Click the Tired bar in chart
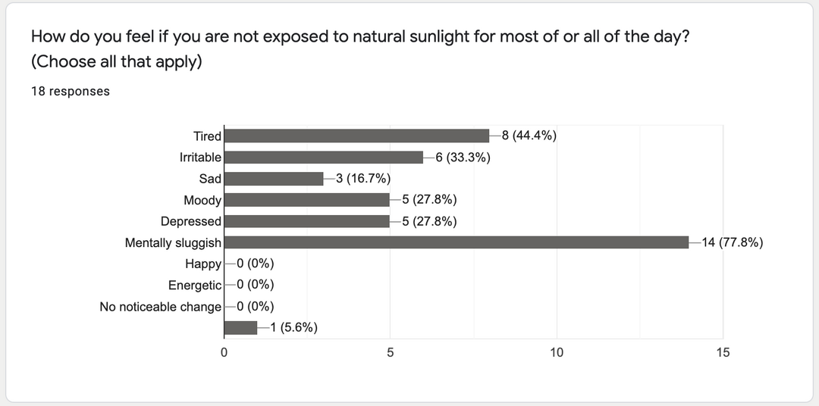This screenshot has width=819, height=406. 357,136
